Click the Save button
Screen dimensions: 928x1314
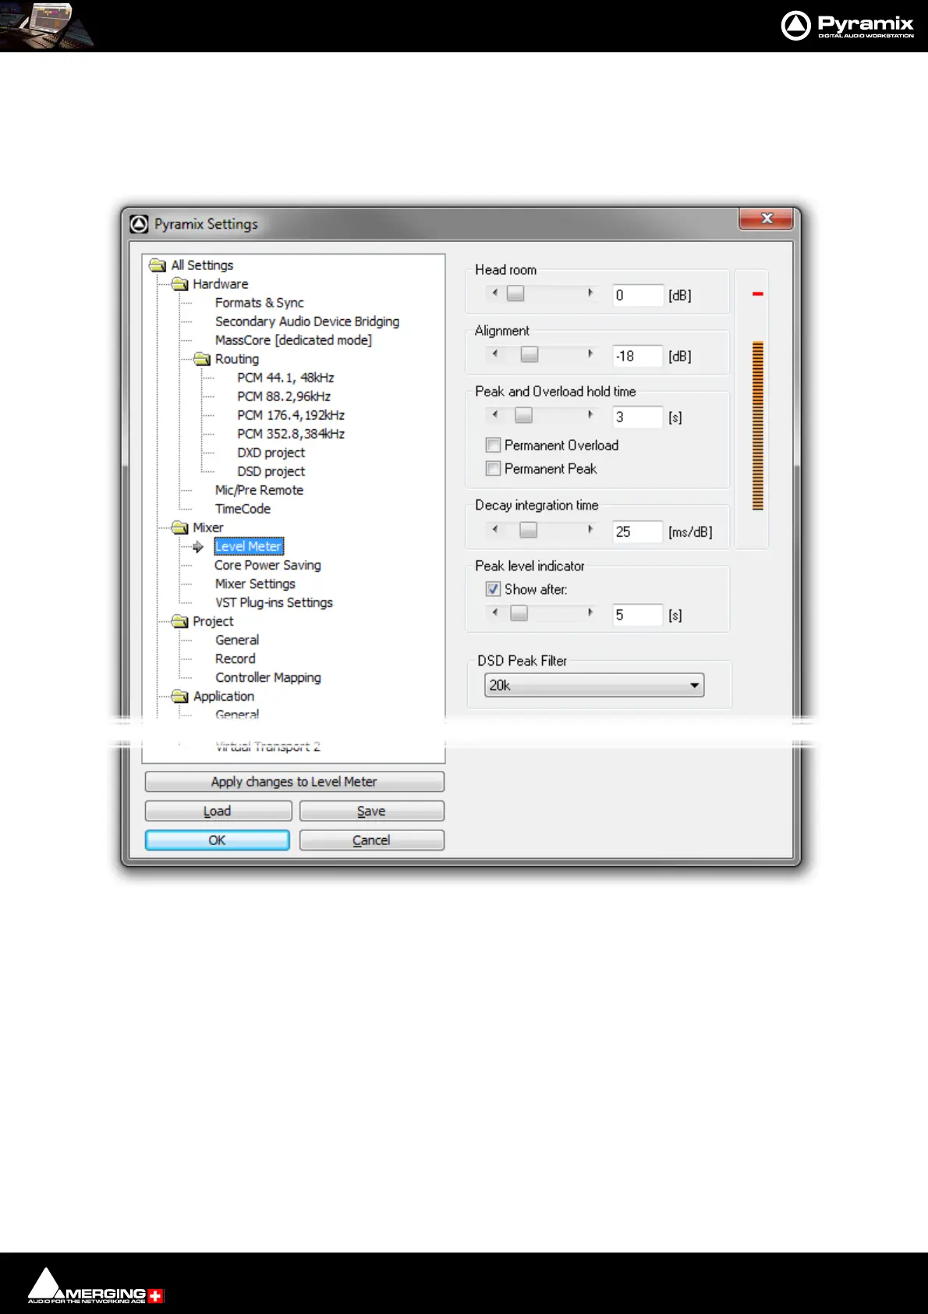coord(371,811)
